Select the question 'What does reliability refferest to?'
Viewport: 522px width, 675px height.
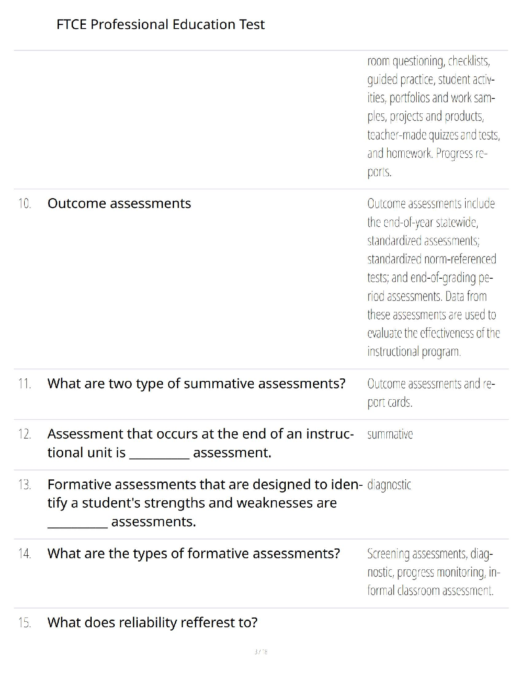tap(152, 623)
